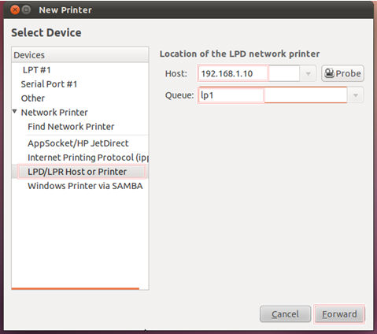
Task: Click the Cancel button
Action: tap(285, 314)
